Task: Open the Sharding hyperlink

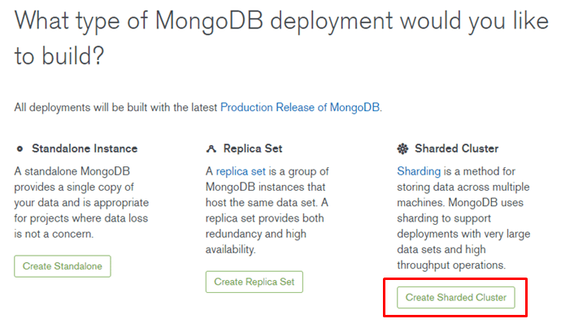Action: tap(419, 171)
